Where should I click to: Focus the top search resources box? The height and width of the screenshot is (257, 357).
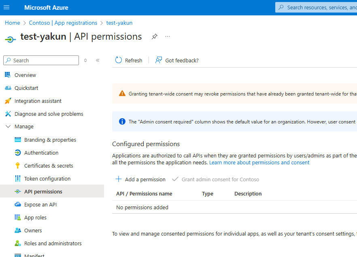(316, 8)
